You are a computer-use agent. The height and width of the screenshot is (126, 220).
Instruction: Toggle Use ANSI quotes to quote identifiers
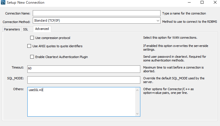pyautogui.click(x=29, y=46)
